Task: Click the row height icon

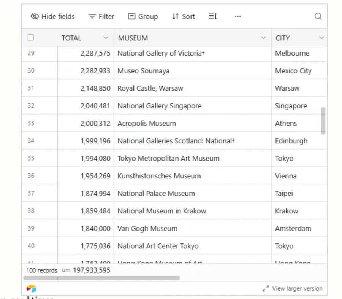Action: (x=213, y=16)
